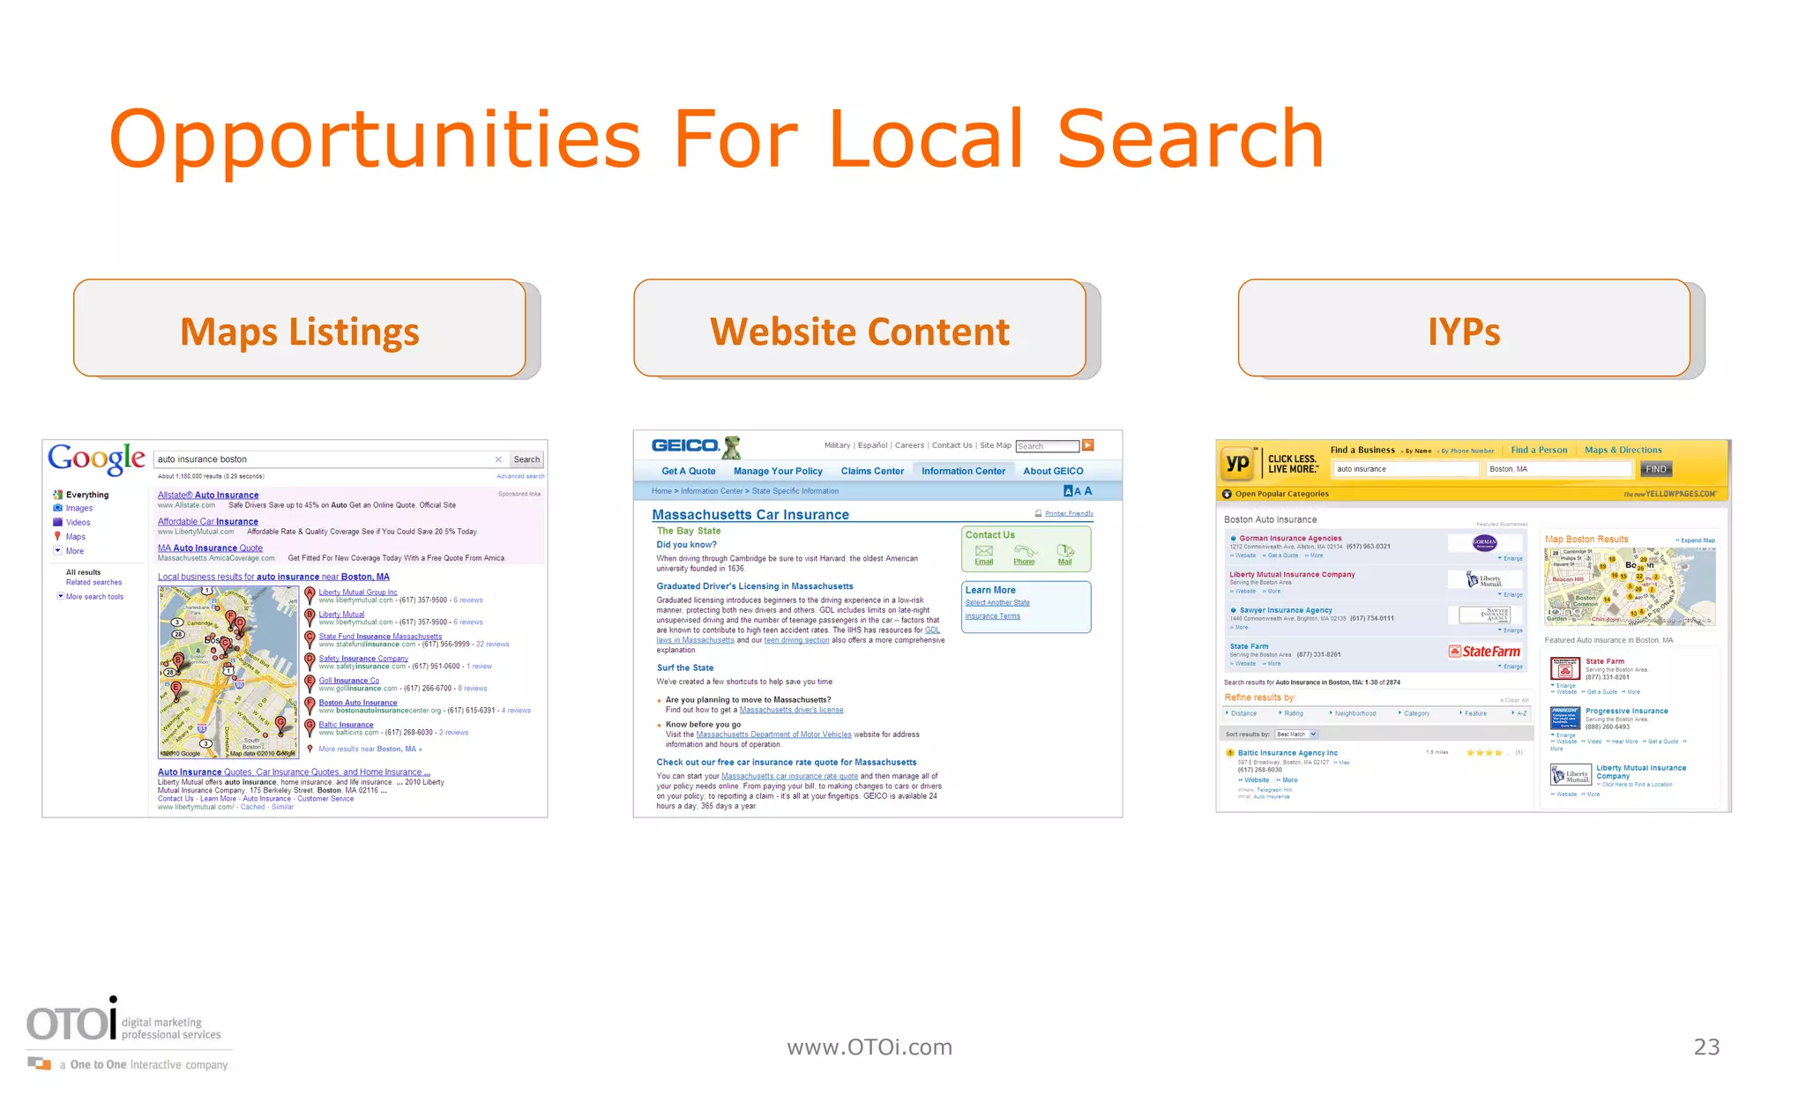Viewport: 1806px width, 1096px height.
Task: Click the IYPs box on slide
Action: [1464, 328]
